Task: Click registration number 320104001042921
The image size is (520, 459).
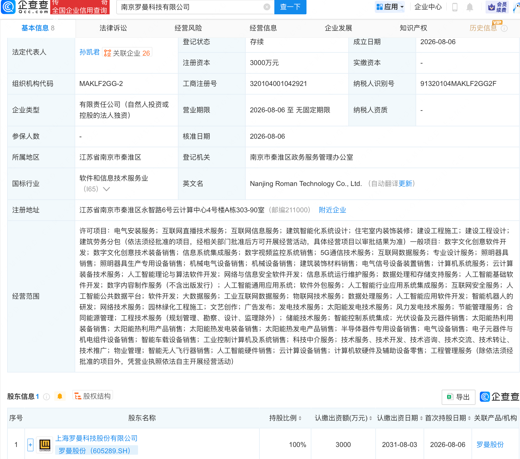Action: (x=278, y=84)
